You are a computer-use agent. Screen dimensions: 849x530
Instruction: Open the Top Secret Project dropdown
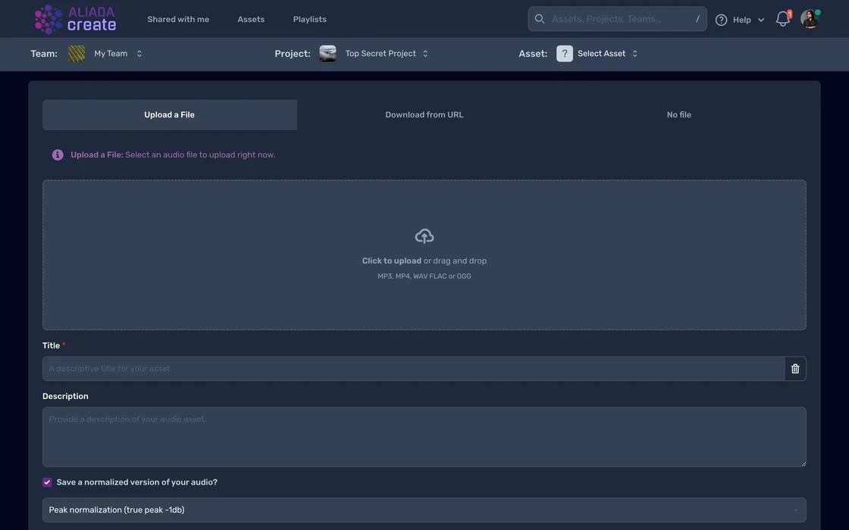click(424, 54)
